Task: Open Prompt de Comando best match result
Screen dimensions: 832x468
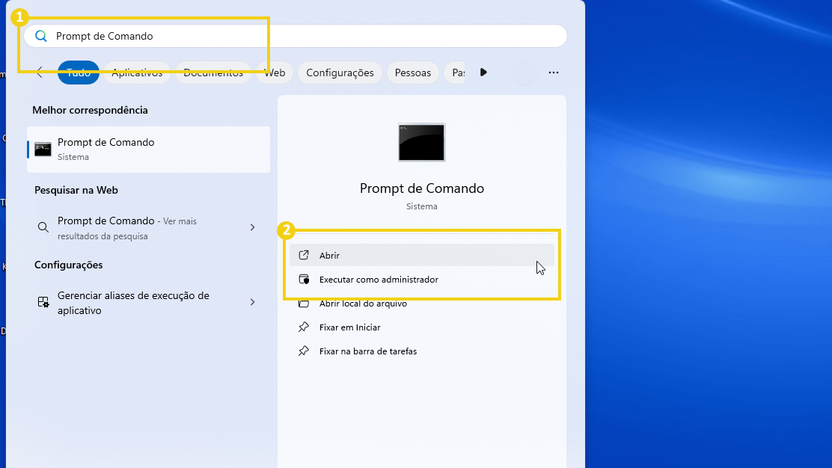Action: point(148,149)
